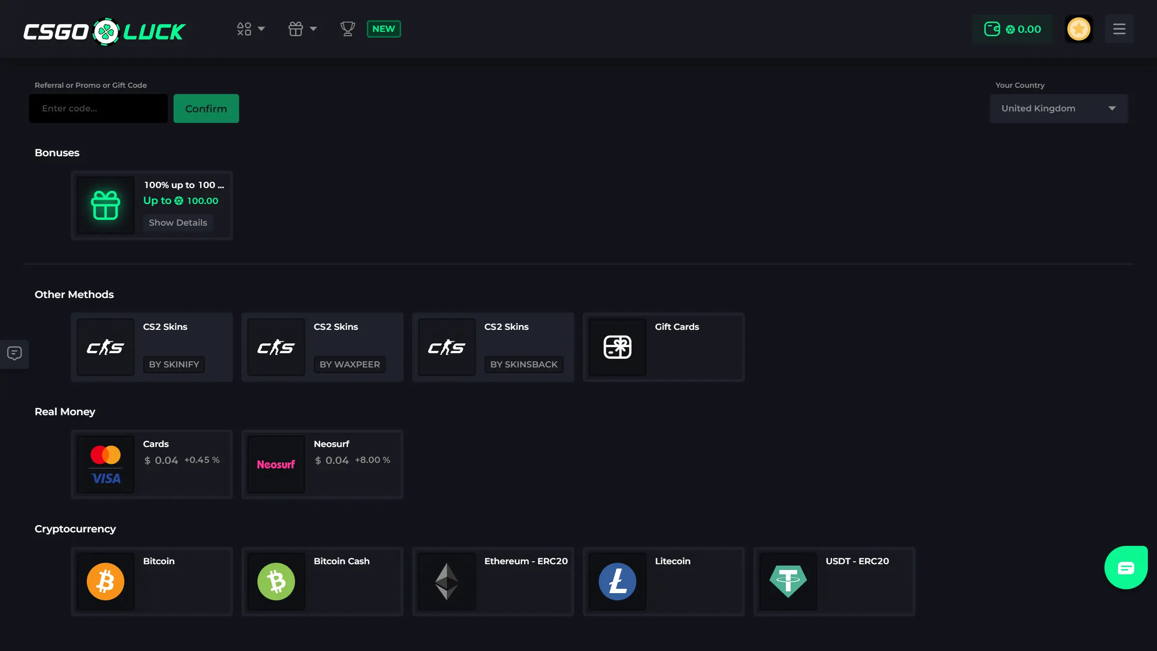This screenshot has height=651, width=1157.
Task: Select the Ethereum - ERC20 icon
Action: (x=447, y=582)
